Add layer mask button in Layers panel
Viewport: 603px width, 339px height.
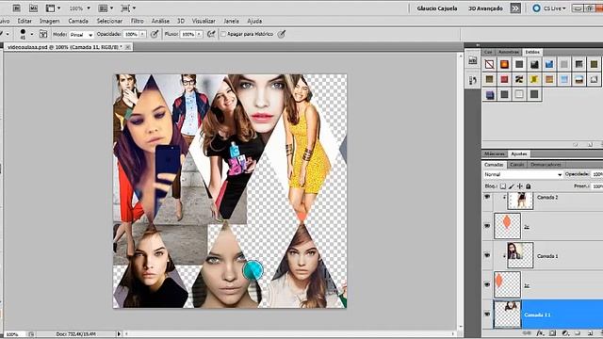pyautogui.click(x=552, y=333)
